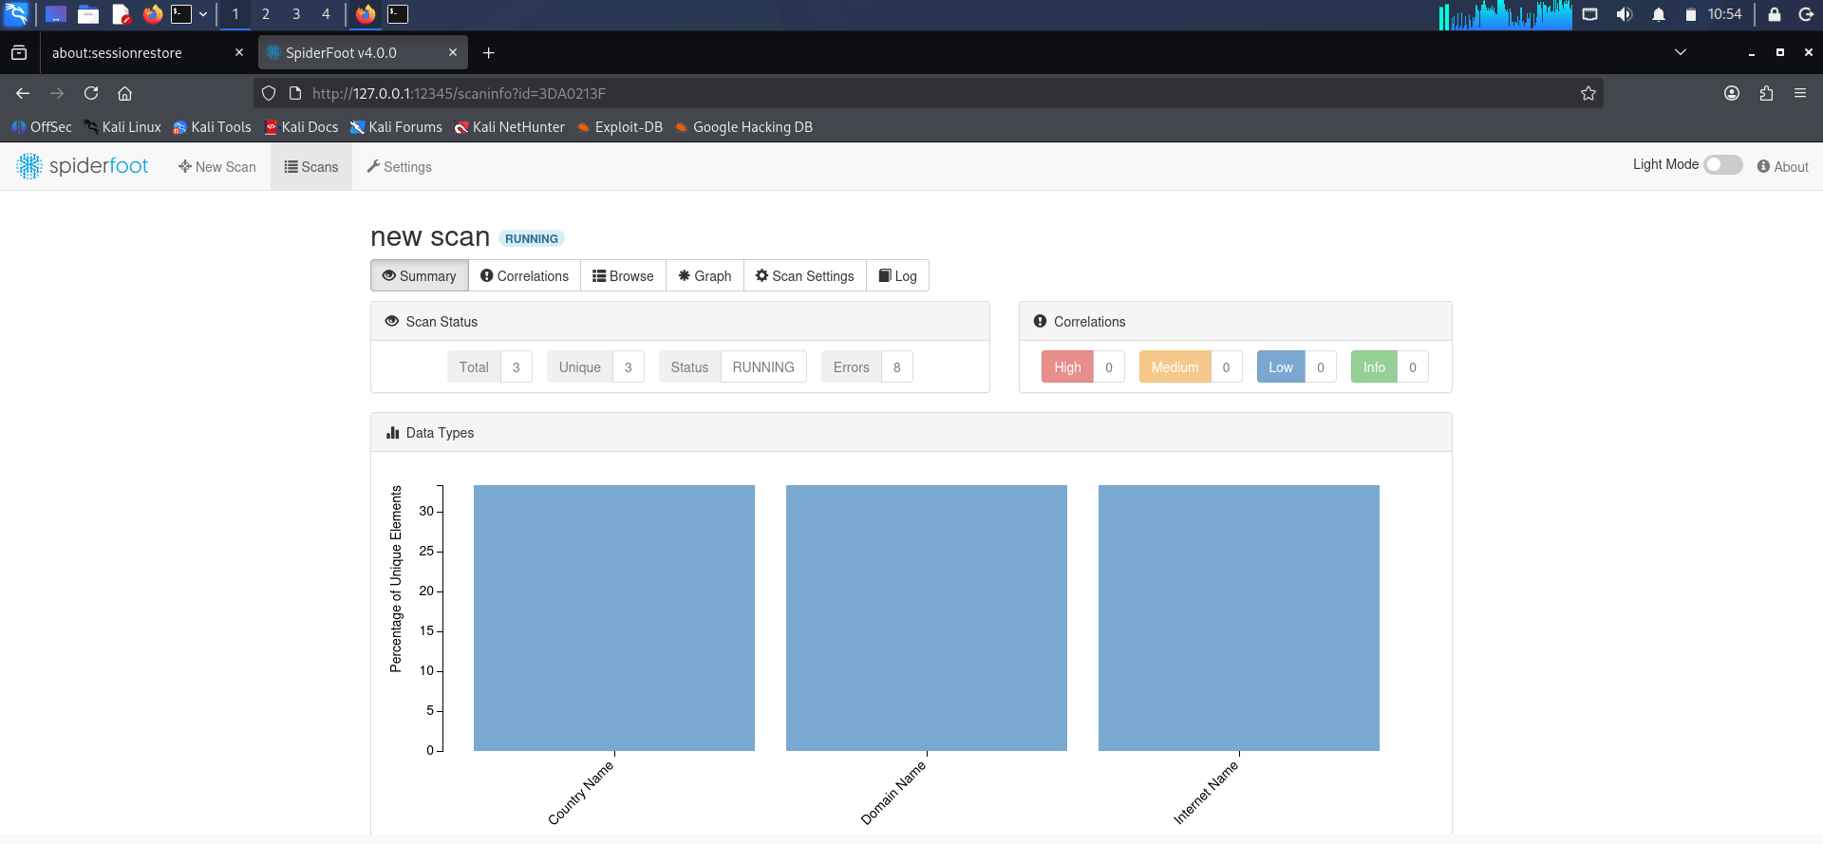
Task: Open the Google Hacking DB bookmark
Action: click(x=743, y=127)
